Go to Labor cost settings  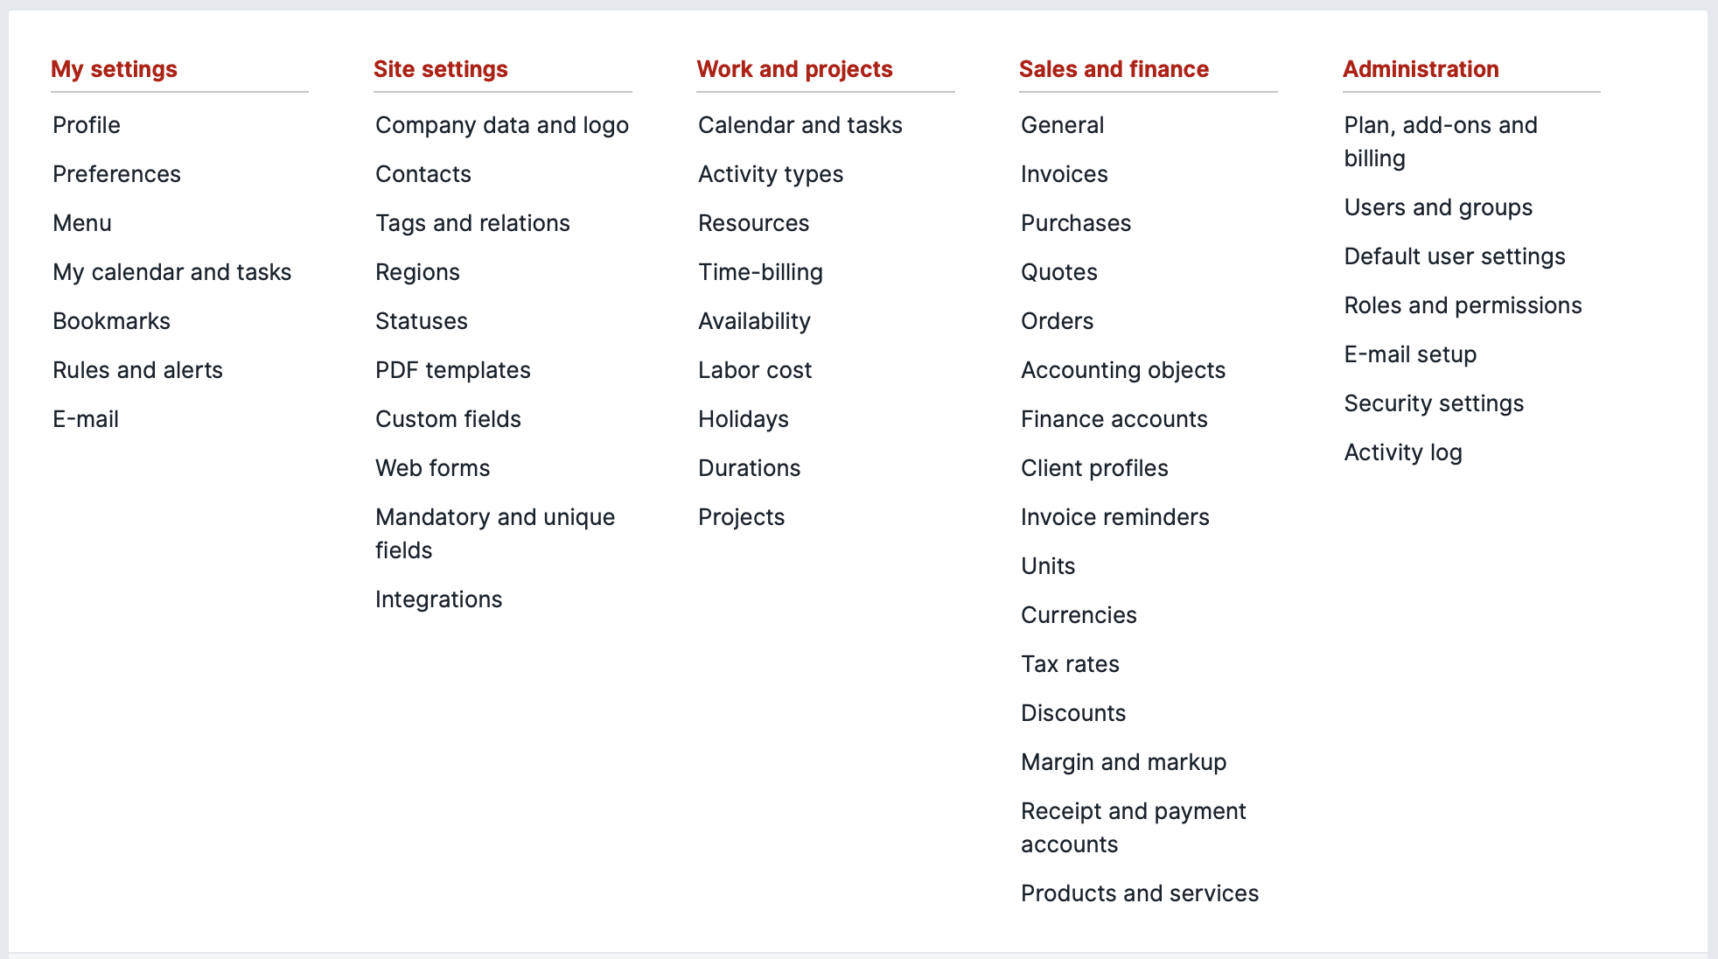tap(755, 370)
